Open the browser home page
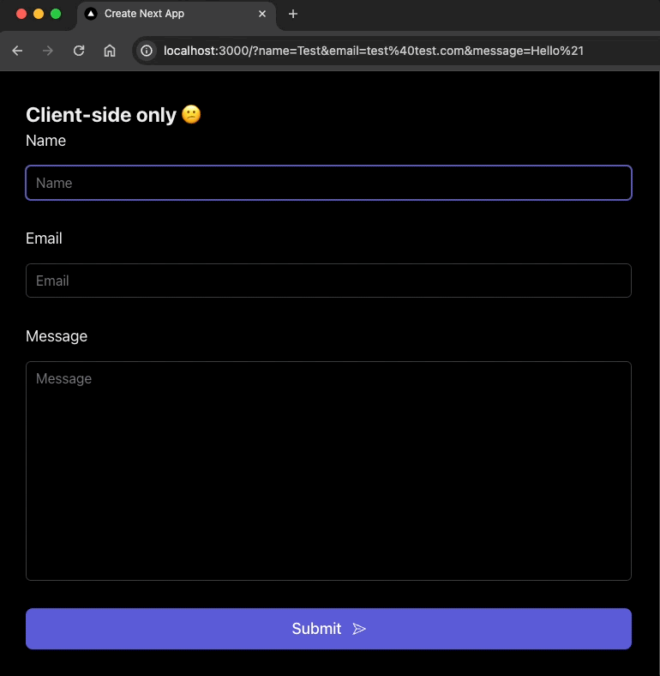Screen dimensions: 660x676 pos(110,51)
